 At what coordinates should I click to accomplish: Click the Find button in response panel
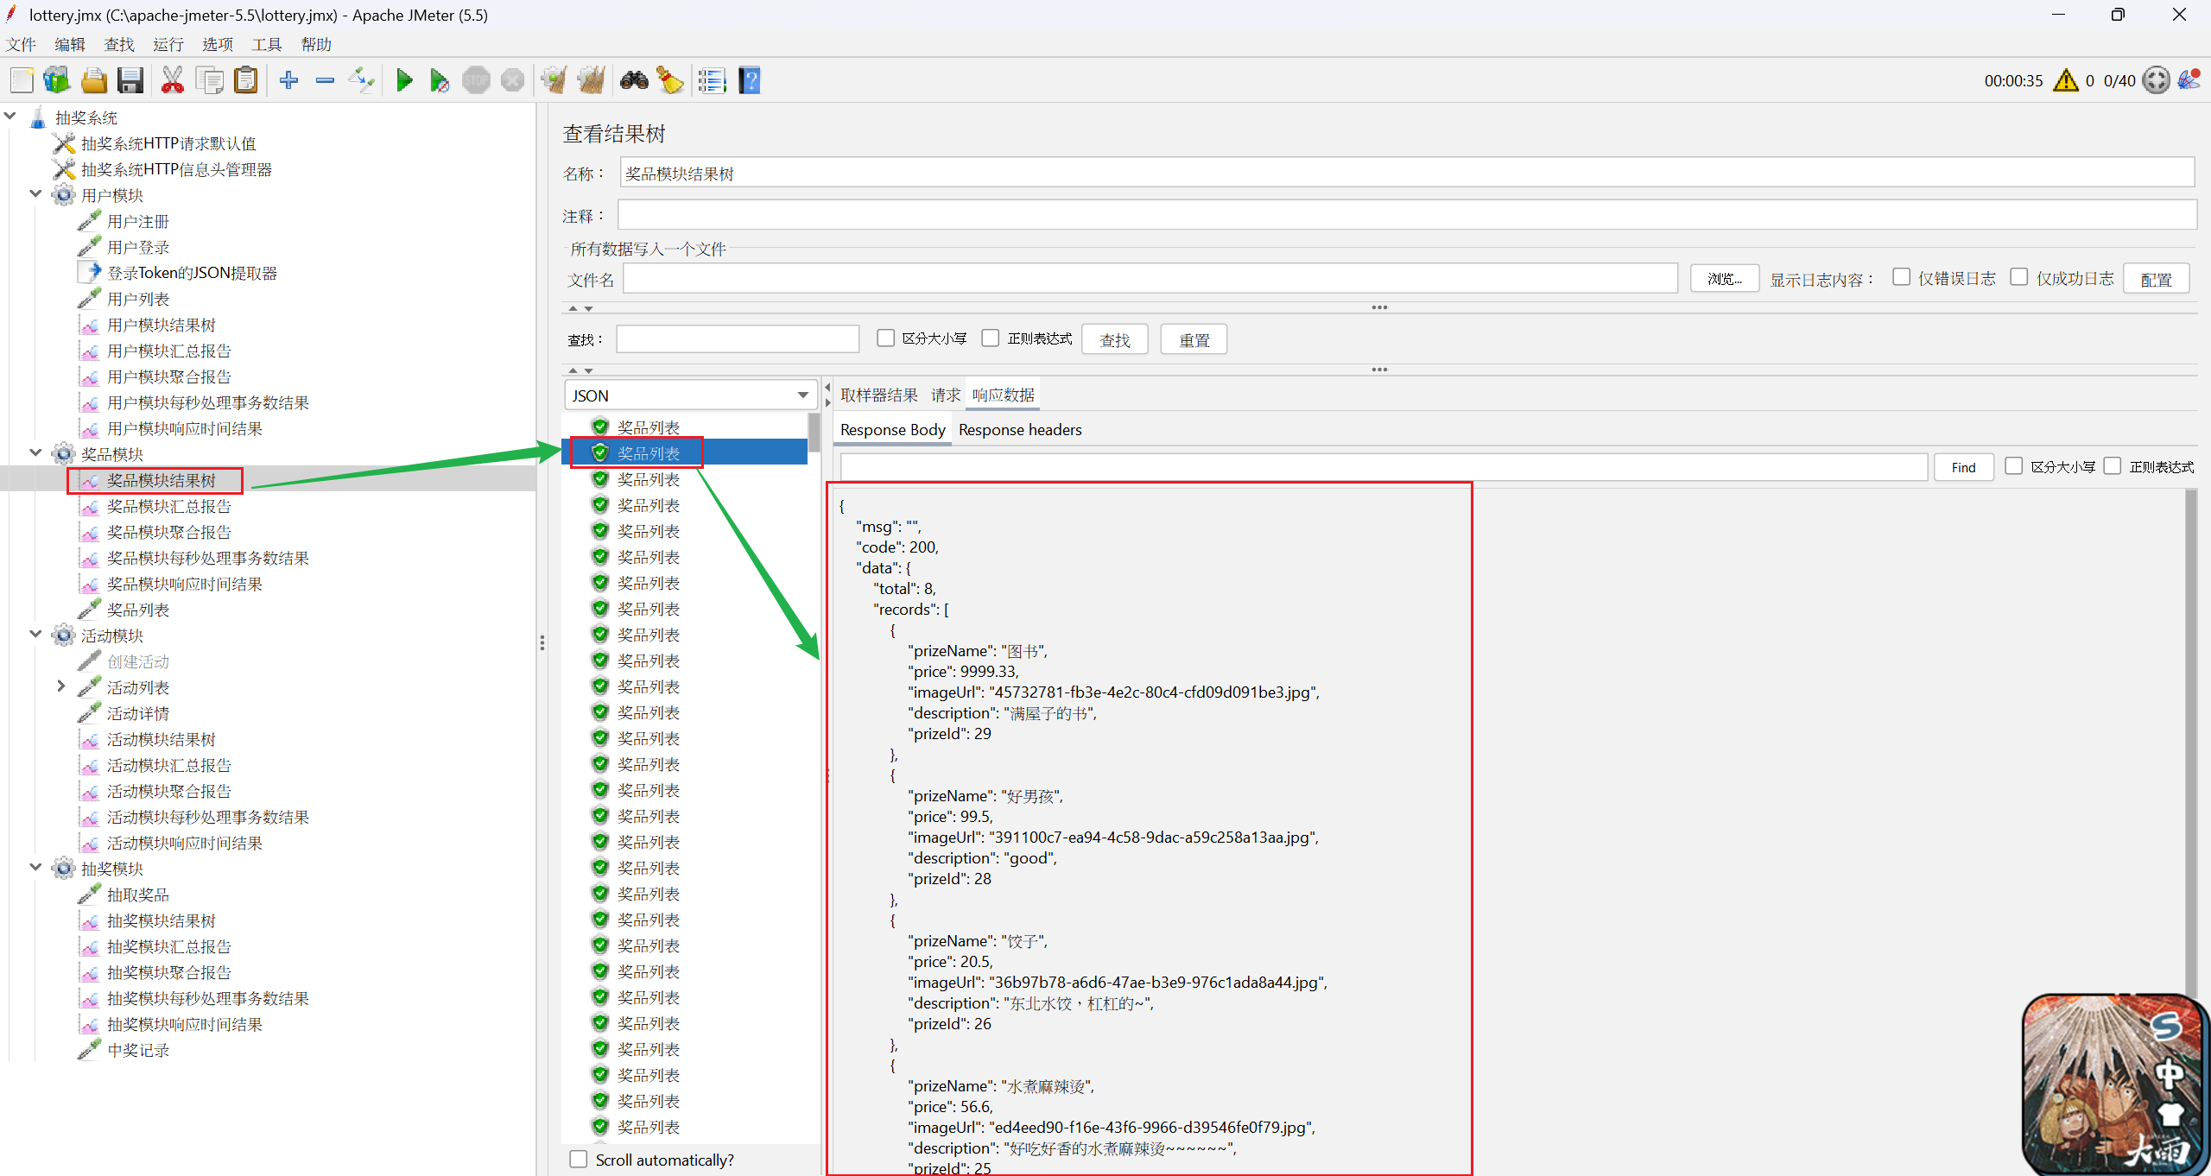pos(1962,467)
